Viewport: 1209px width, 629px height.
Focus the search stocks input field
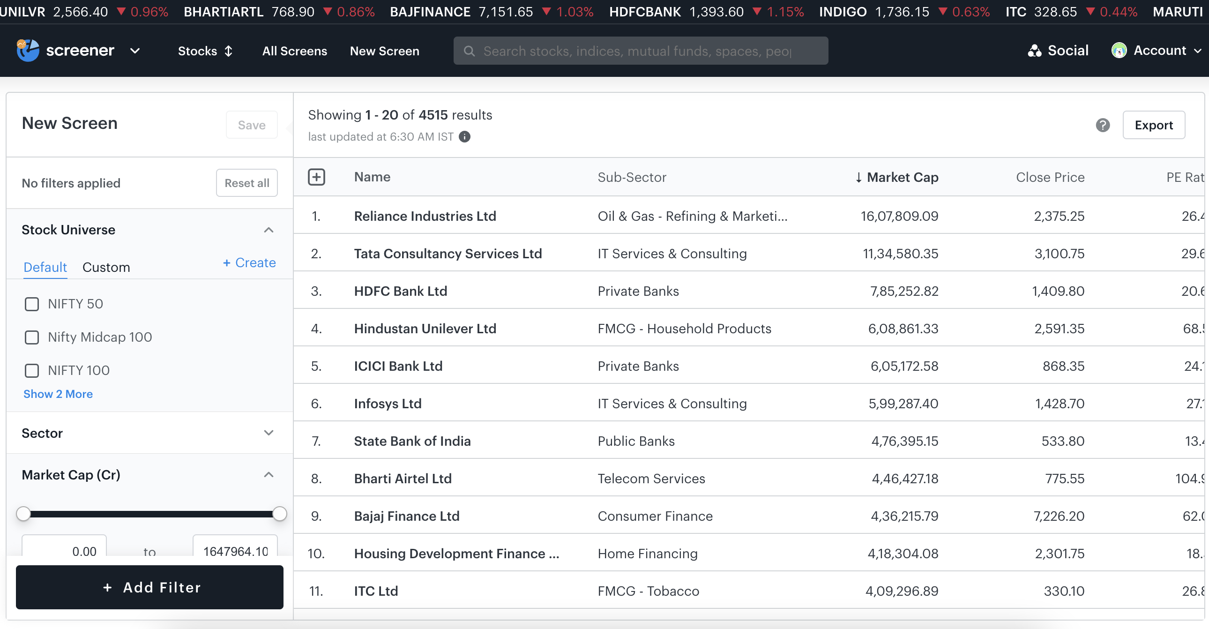pyautogui.click(x=640, y=51)
